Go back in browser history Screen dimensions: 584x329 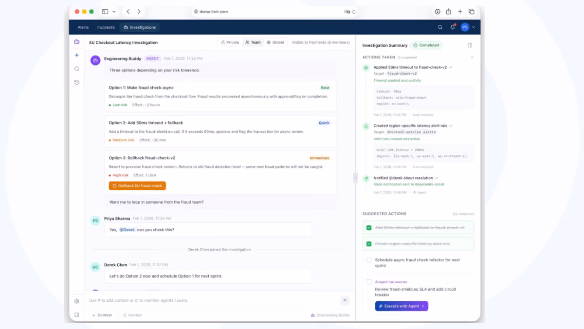(x=128, y=12)
